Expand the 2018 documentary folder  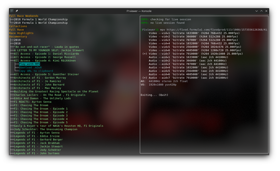coord(17,43)
